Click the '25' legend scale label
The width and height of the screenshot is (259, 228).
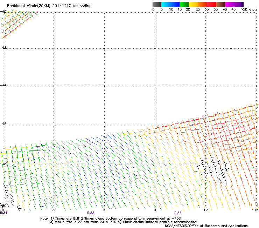click(198, 9)
